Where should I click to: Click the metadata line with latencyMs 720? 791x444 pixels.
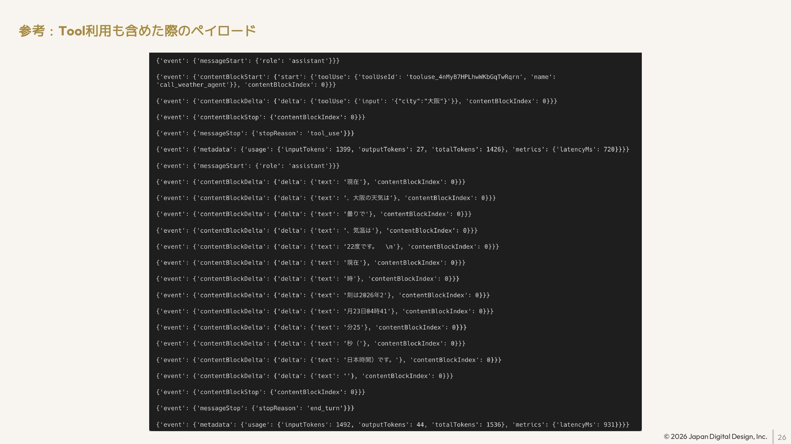click(x=392, y=150)
